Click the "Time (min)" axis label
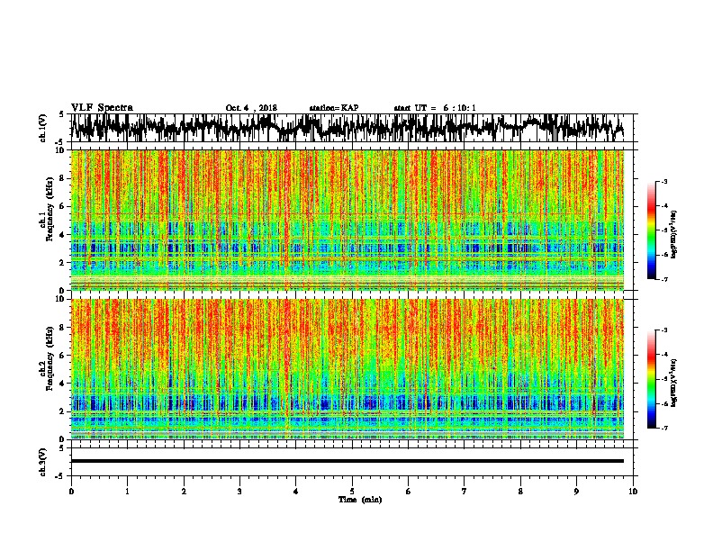 pos(360,500)
